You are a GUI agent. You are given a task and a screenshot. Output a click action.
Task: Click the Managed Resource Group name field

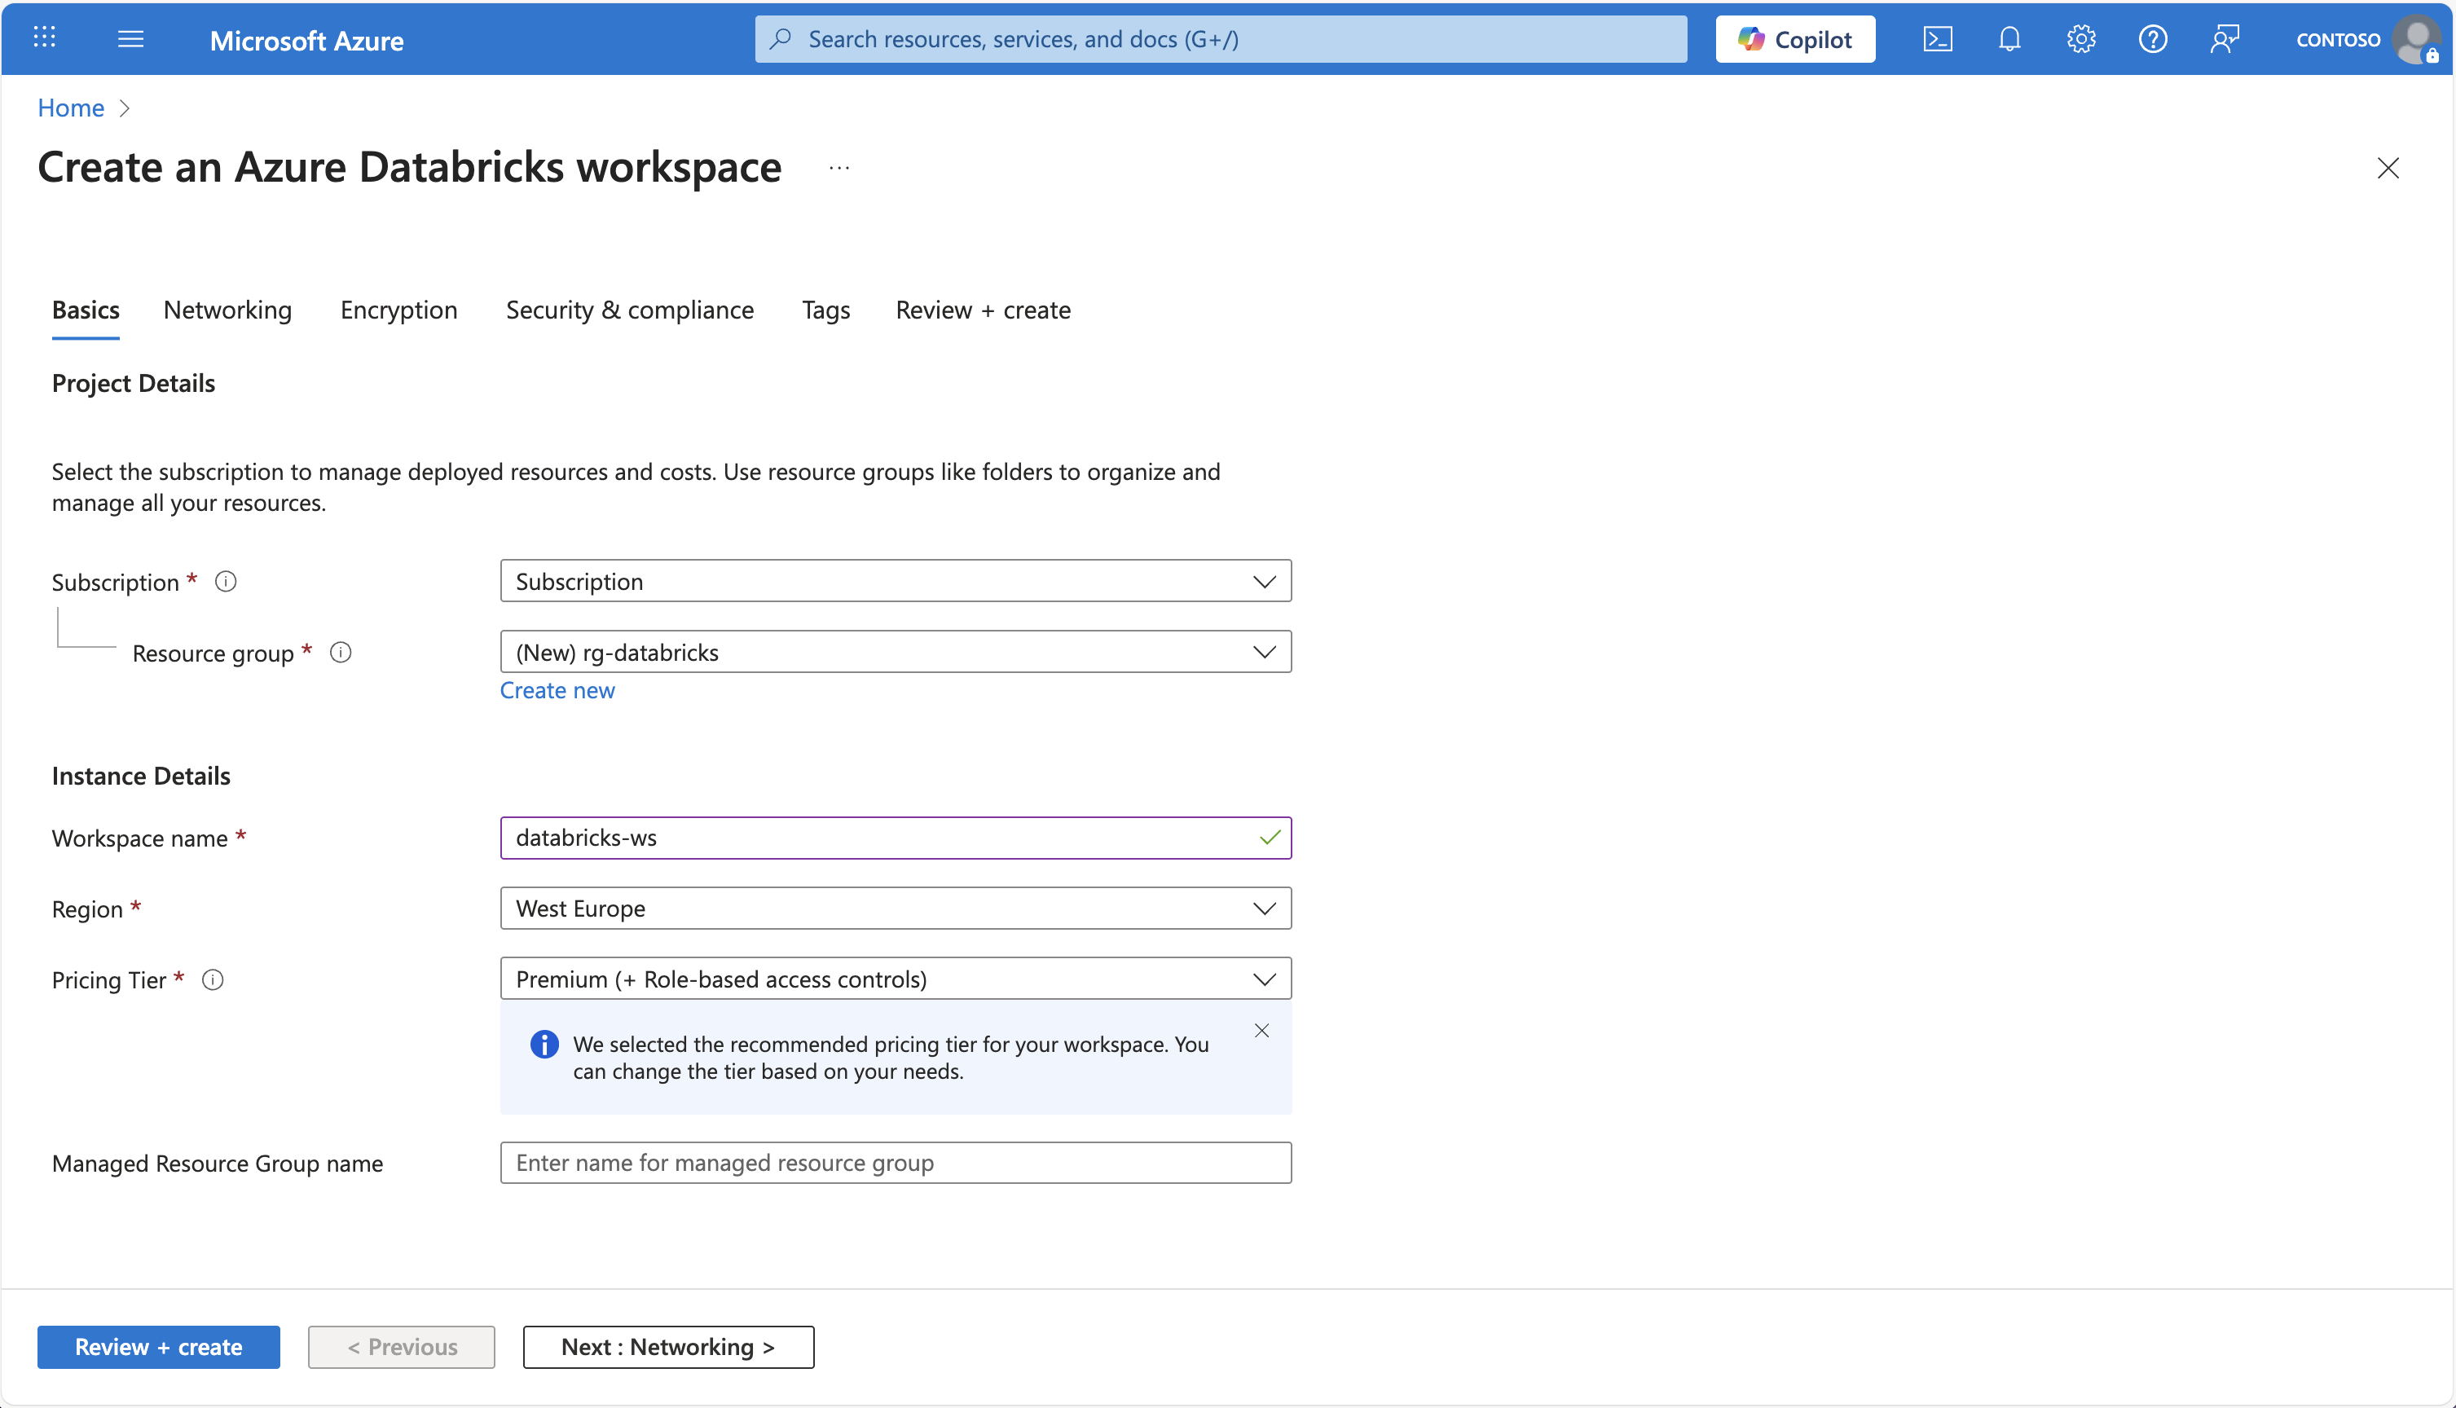point(895,1163)
